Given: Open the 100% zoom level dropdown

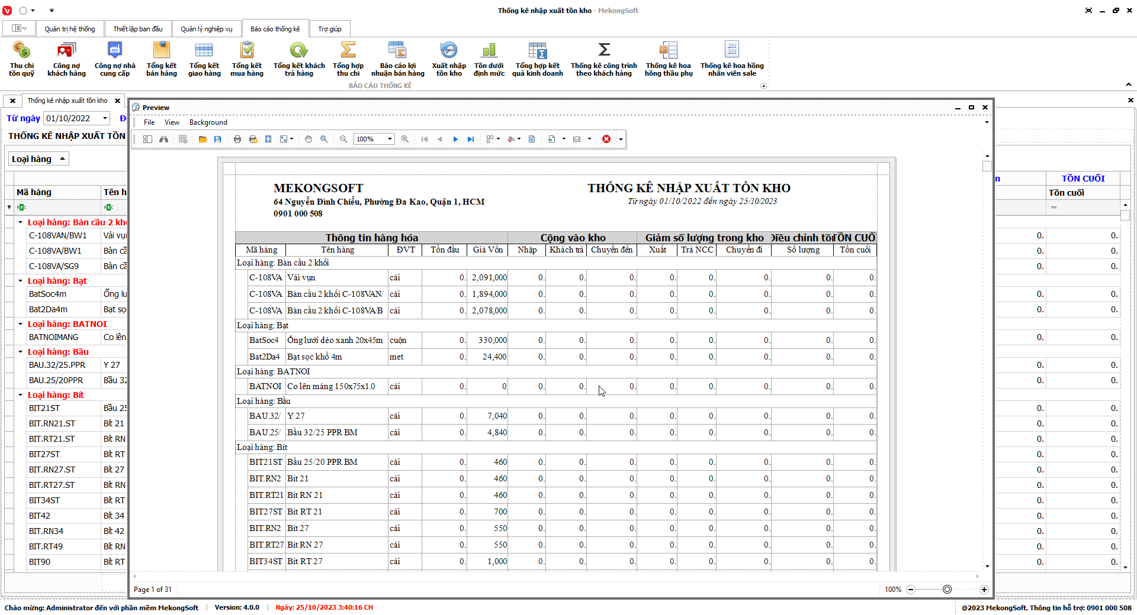Looking at the screenshot, I should [390, 139].
